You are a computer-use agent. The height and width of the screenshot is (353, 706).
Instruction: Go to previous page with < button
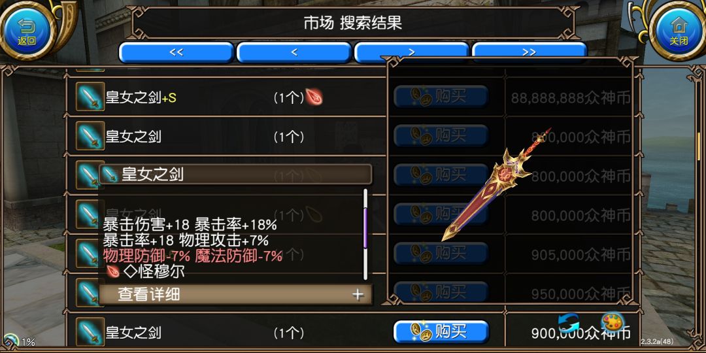click(x=294, y=52)
